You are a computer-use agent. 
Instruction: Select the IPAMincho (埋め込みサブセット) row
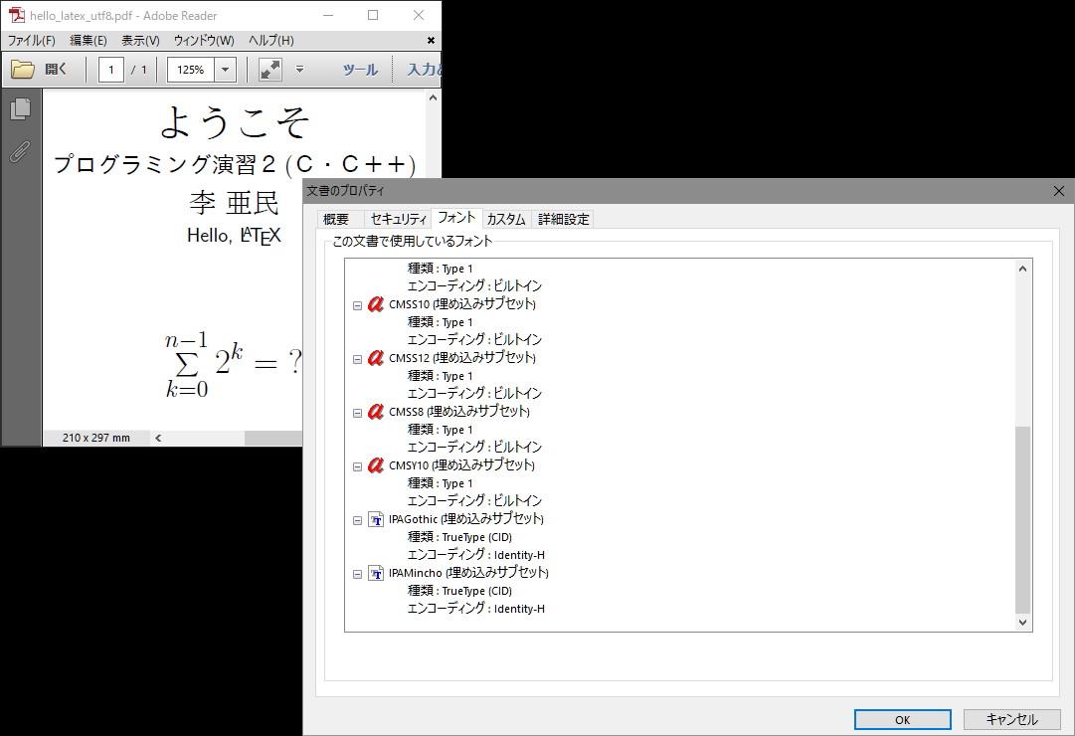tap(468, 573)
